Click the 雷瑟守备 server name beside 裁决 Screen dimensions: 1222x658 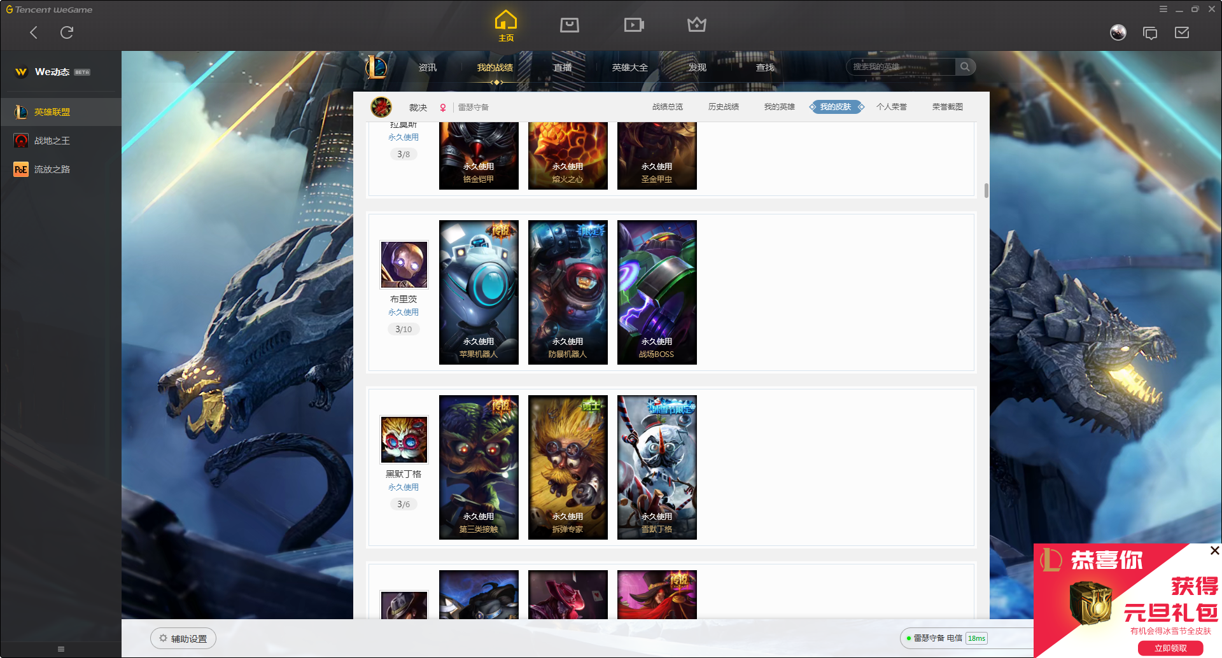click(474, 108)
